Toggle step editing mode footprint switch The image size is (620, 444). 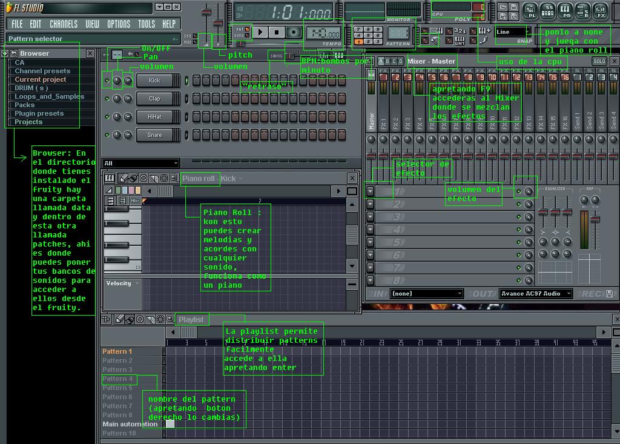click(x=473, y=40)
